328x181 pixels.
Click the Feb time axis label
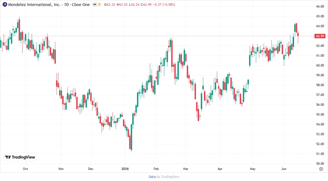coord(156,169)
